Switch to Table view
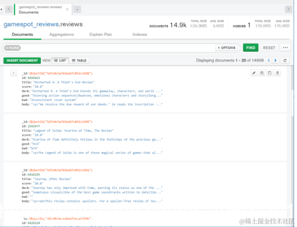Image resolution: width=297 pixels, height=227 pixels. tap(79, 61)
